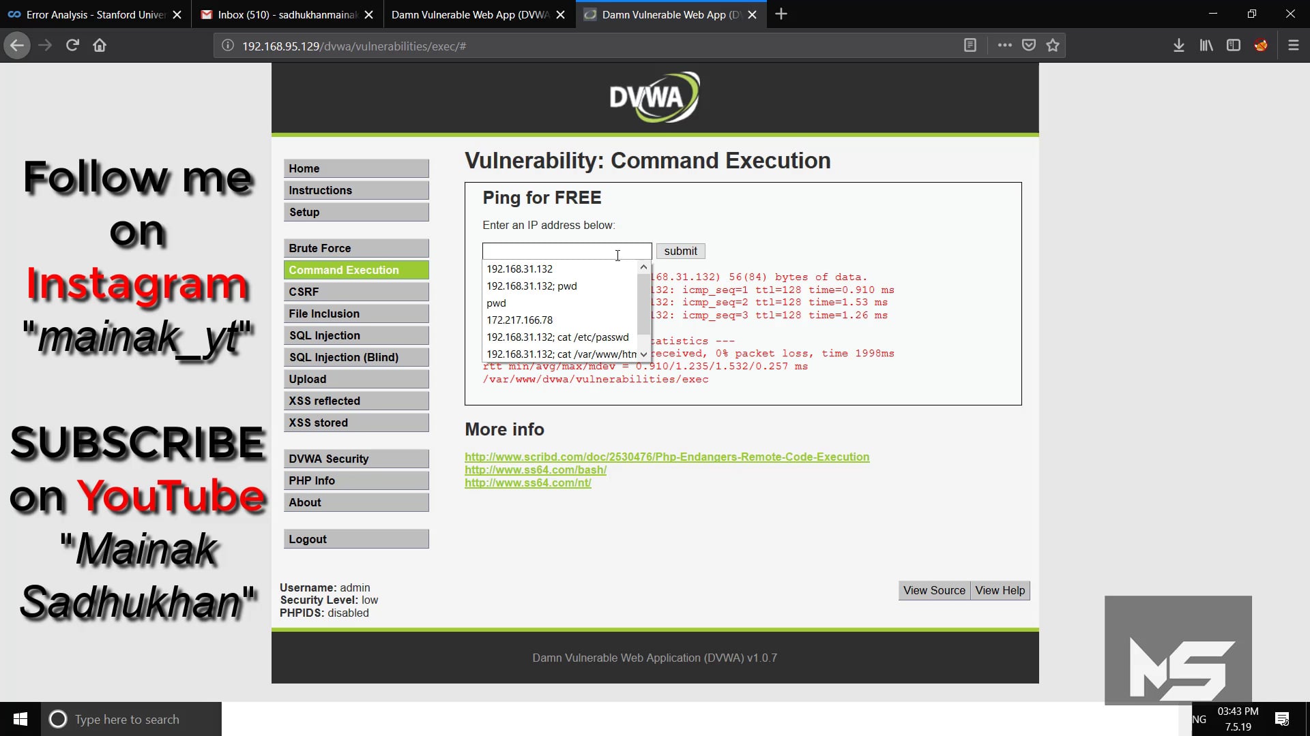This screenshot has height=736, width=1310.
Task: Open the Upload vulnerability page
Action: [356, 379]
